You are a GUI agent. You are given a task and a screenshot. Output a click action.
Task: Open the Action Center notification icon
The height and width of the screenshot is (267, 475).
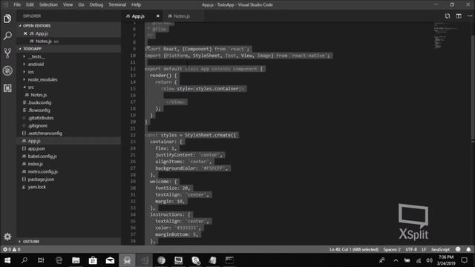(x=464, y=260)
